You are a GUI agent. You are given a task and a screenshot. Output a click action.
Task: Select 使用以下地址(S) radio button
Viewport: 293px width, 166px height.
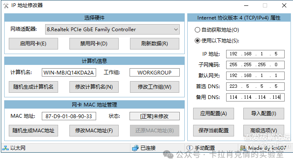pyautogui.click(x=197, y=41)
